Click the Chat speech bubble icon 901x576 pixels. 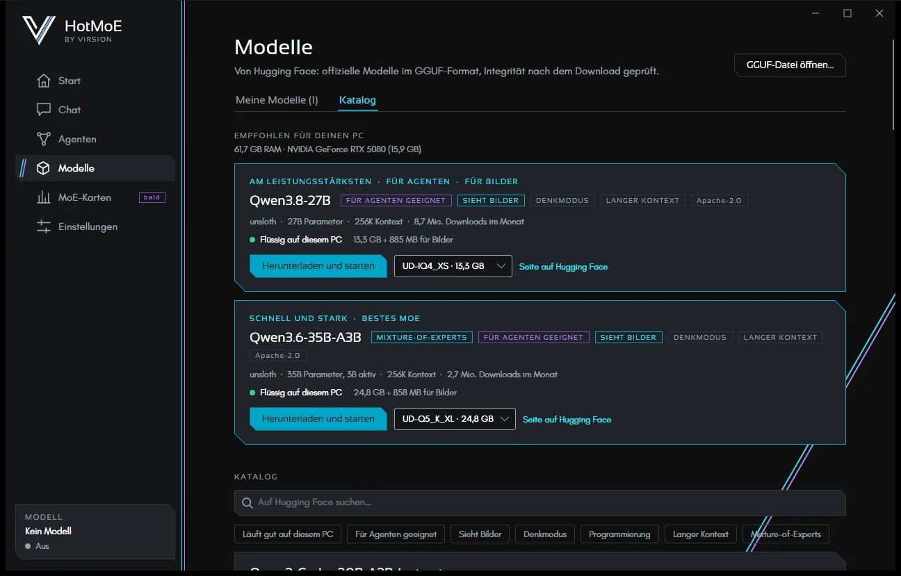(x=44, y=110)
